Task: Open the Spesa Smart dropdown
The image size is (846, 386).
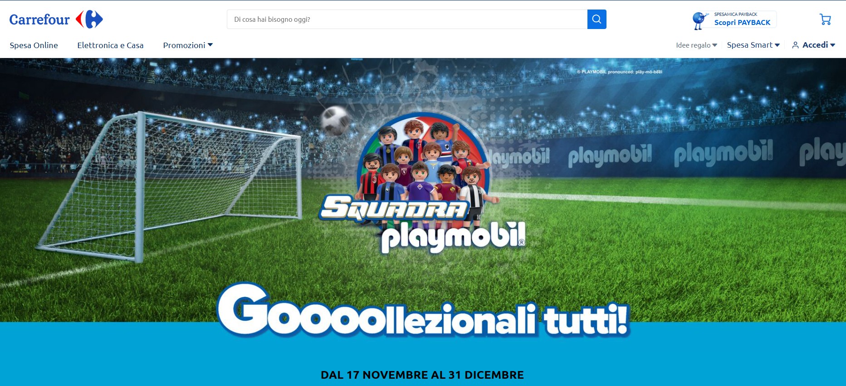Action: tap(753, 45)
